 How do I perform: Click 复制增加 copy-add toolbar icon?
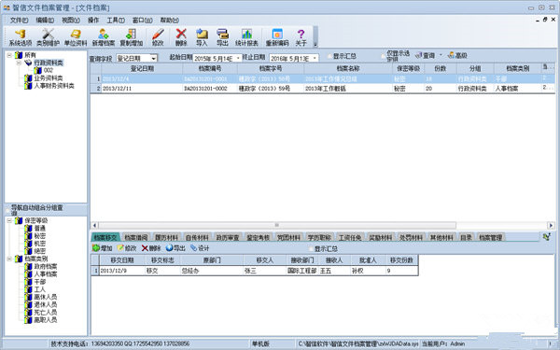[131, 37]
